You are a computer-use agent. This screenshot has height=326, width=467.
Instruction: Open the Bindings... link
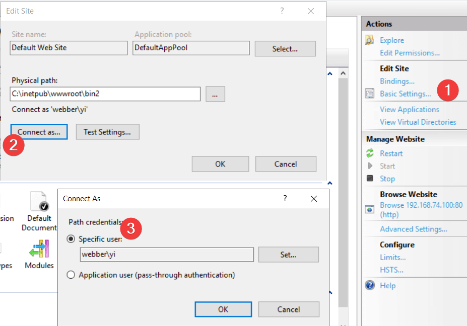coord(397,81)
